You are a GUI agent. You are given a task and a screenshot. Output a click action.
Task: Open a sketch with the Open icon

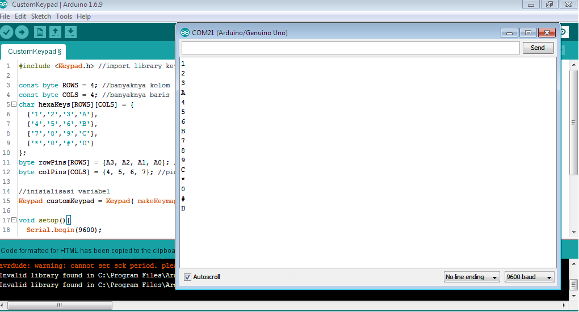pos(55,32)
